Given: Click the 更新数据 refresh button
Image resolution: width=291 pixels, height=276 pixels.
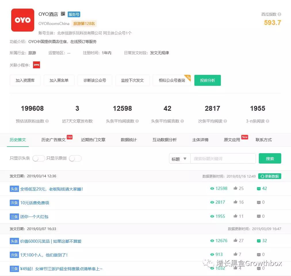Looking at the screenshot, I should [x=270, y=176].
